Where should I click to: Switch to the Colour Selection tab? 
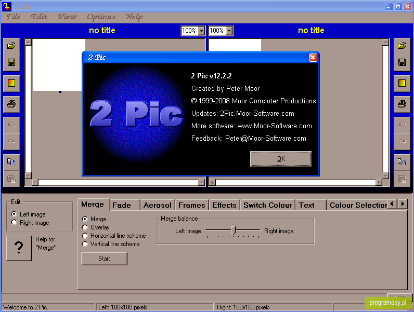(357, 205)
